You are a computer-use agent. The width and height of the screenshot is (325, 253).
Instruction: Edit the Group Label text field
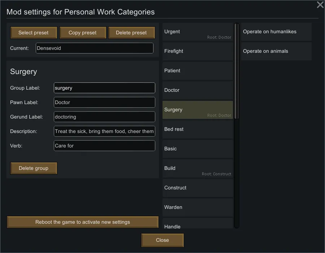(104, 88)
